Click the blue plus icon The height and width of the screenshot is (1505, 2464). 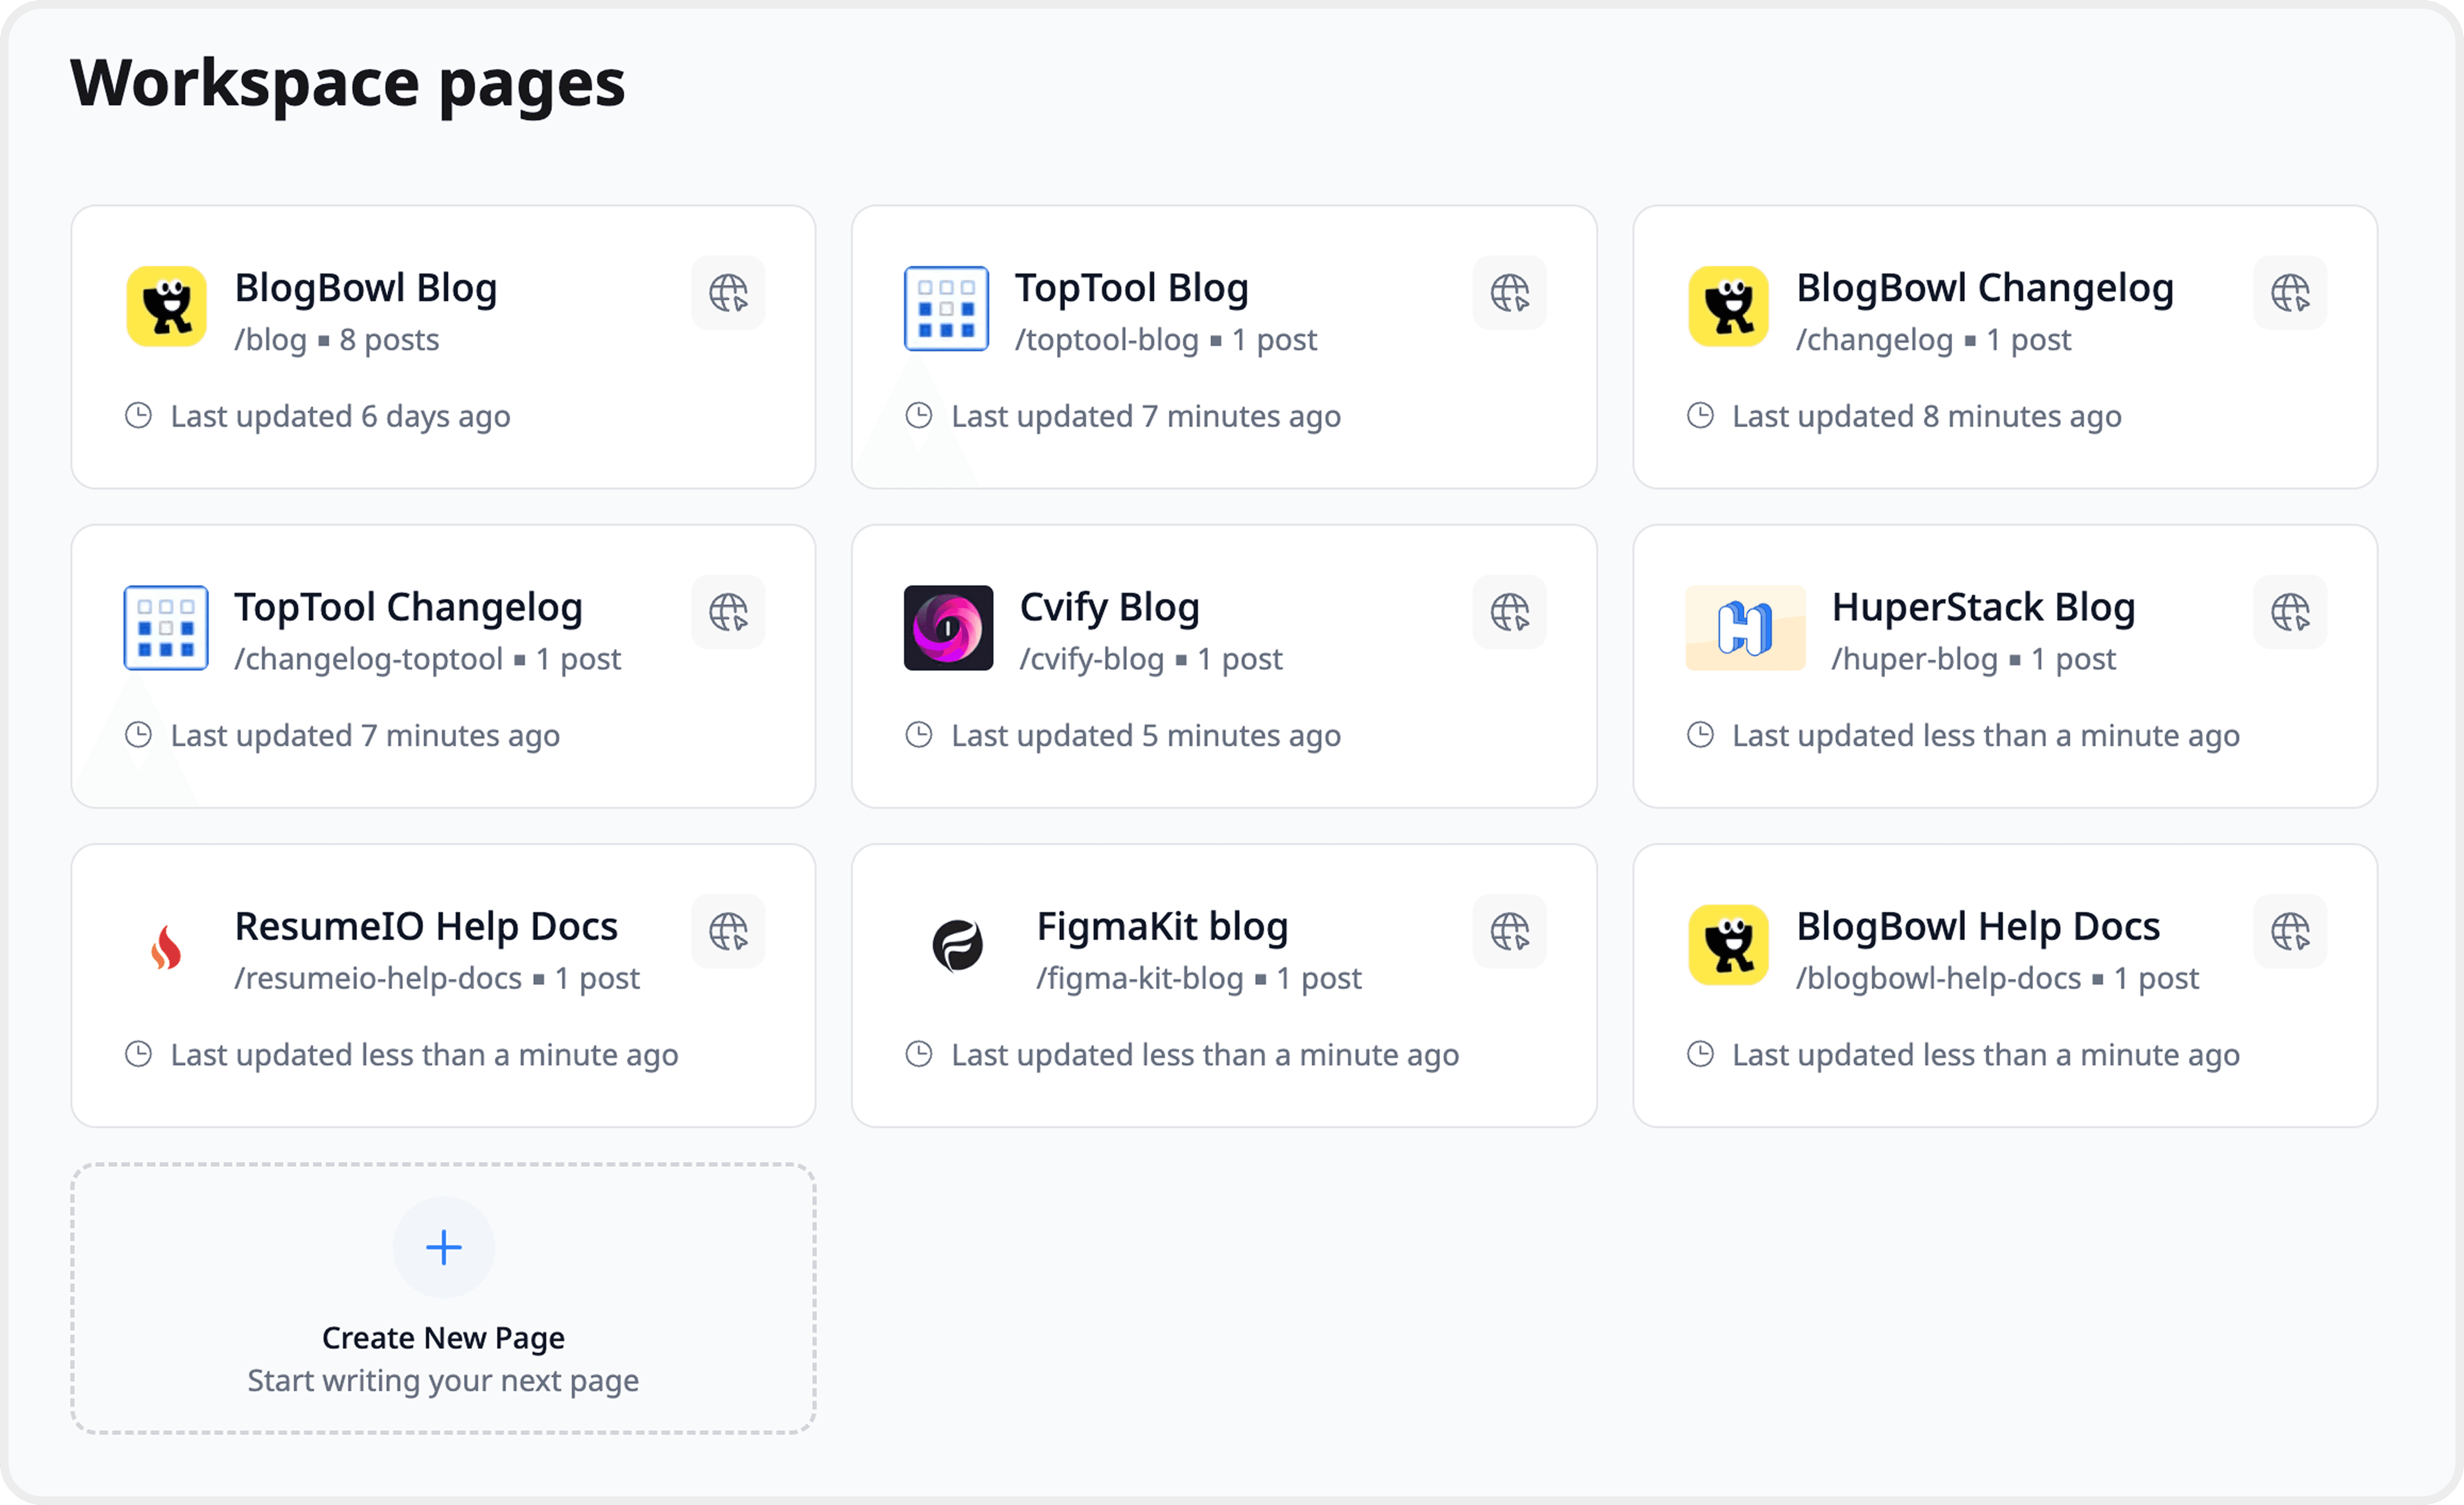click(x=443, y=1247)
